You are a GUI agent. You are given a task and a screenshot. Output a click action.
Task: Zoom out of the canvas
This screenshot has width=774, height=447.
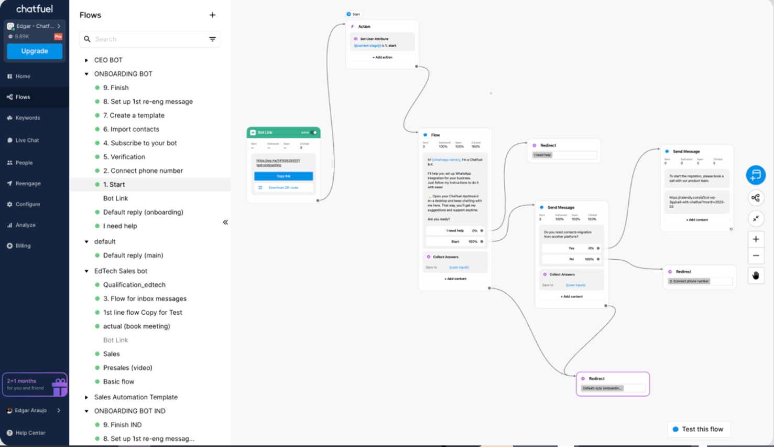pos(756,256)
